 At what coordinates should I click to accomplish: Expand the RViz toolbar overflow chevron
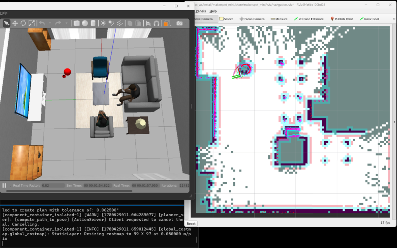pos(394,19)
